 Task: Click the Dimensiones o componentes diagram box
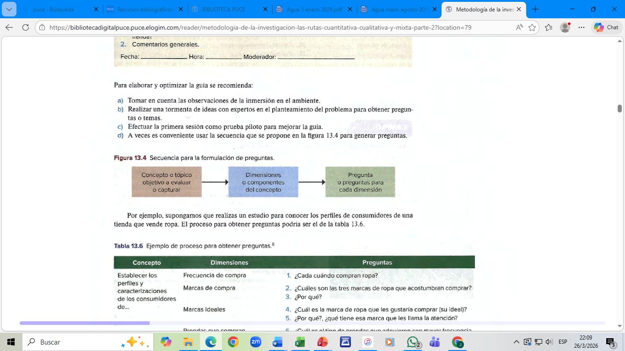(263, 182)
